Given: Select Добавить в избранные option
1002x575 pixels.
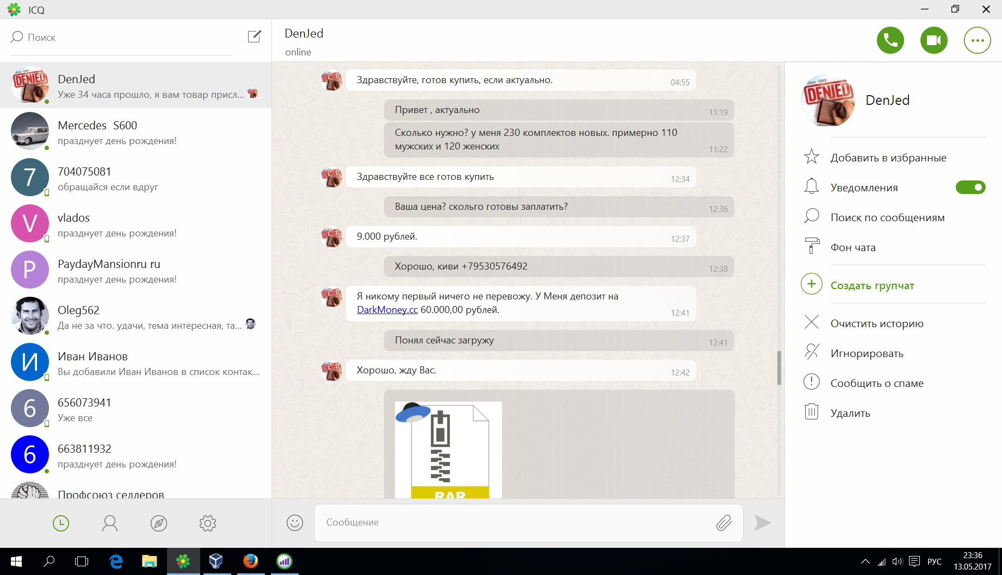Looking at the screenshot, I should pos(888,158).
